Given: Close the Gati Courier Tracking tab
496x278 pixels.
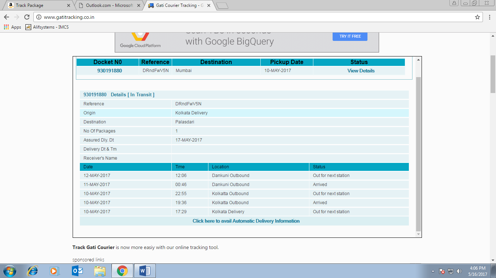Looking at the screenshot, I should [x=208, y=5].
